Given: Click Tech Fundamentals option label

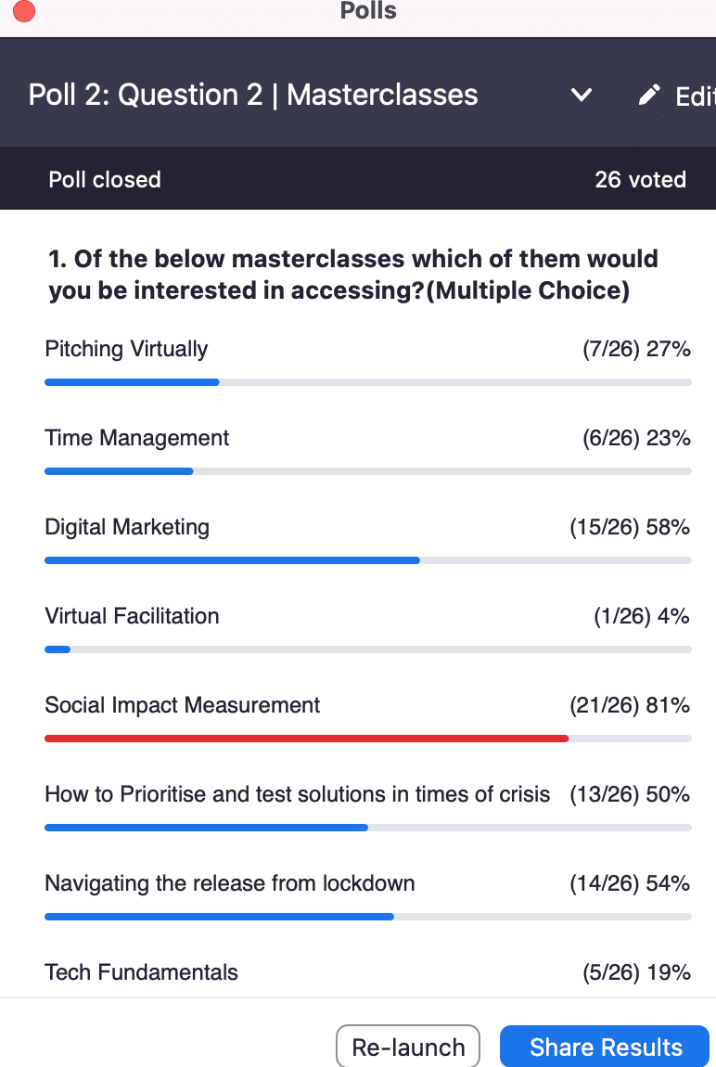Looking at the screenshot, I should (x=141, y=972).
